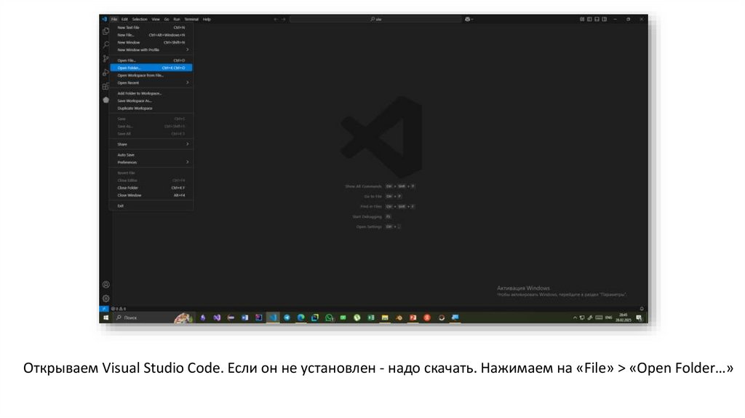This screenshot has height=418, width=745.
Task: Open the Run menu
Action: tap(177, 20)
